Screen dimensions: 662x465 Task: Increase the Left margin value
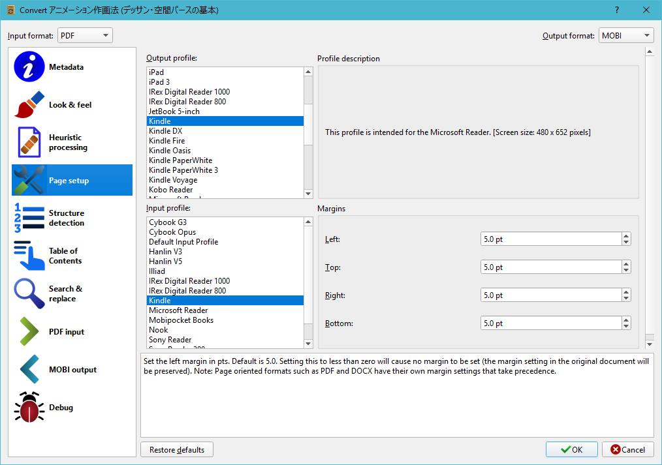[626, 235]
